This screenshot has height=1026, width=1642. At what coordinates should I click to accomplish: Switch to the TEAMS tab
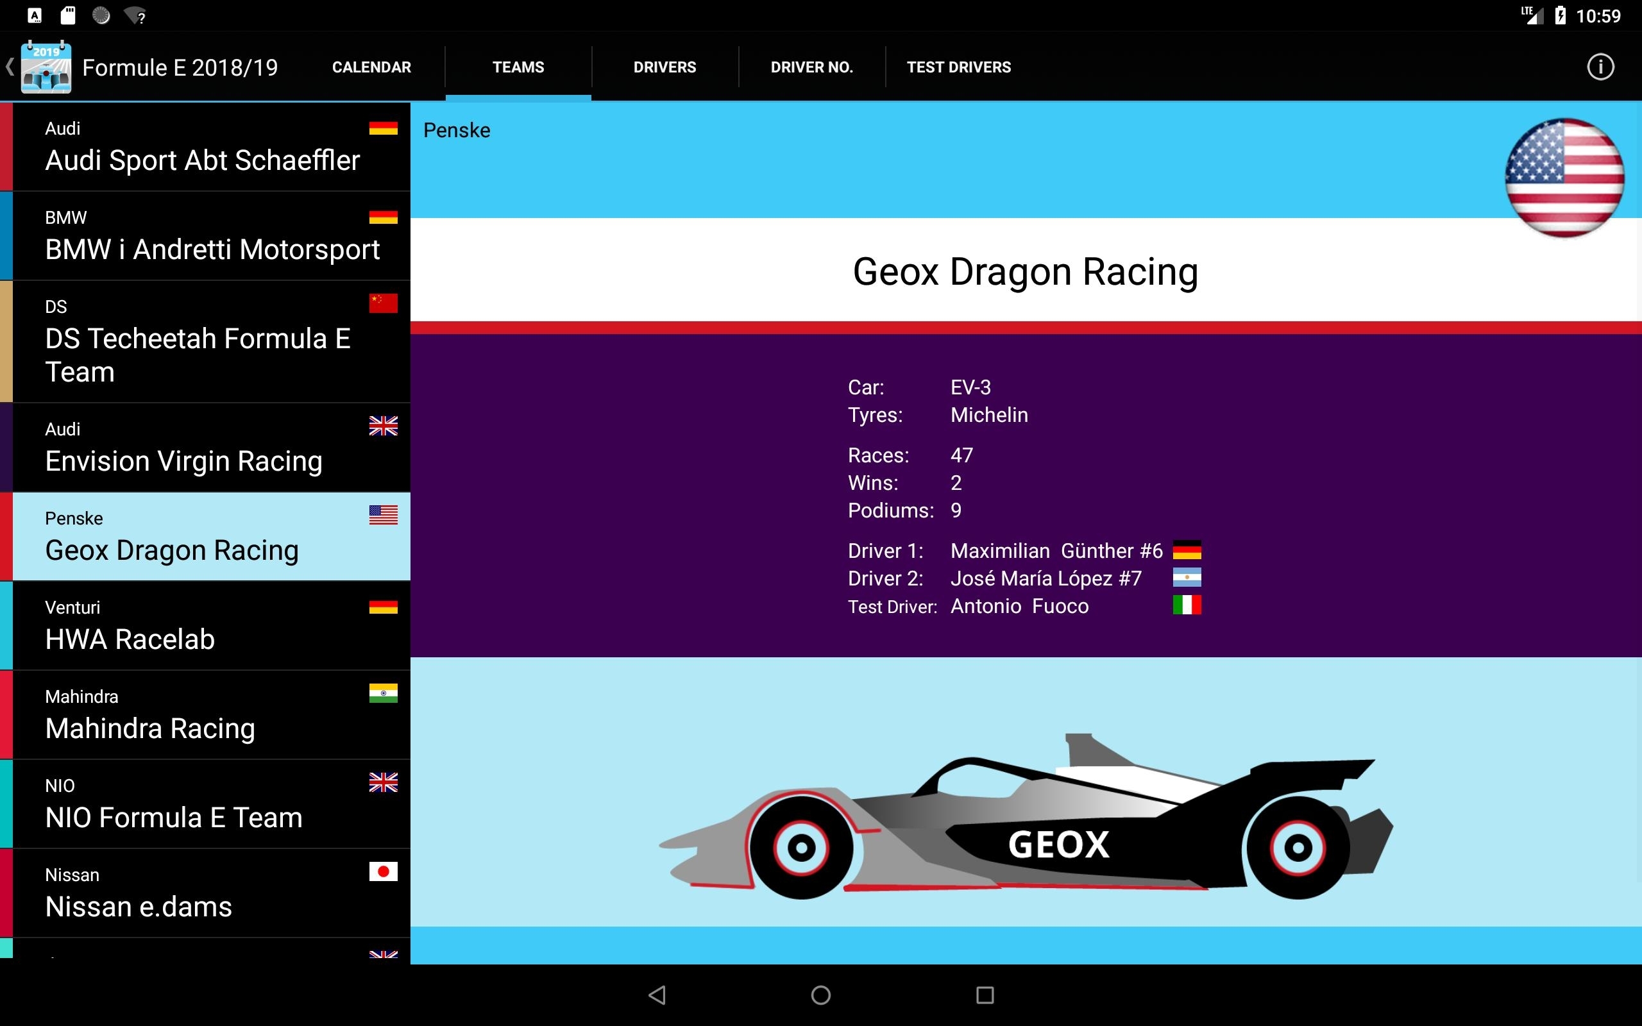518,67
